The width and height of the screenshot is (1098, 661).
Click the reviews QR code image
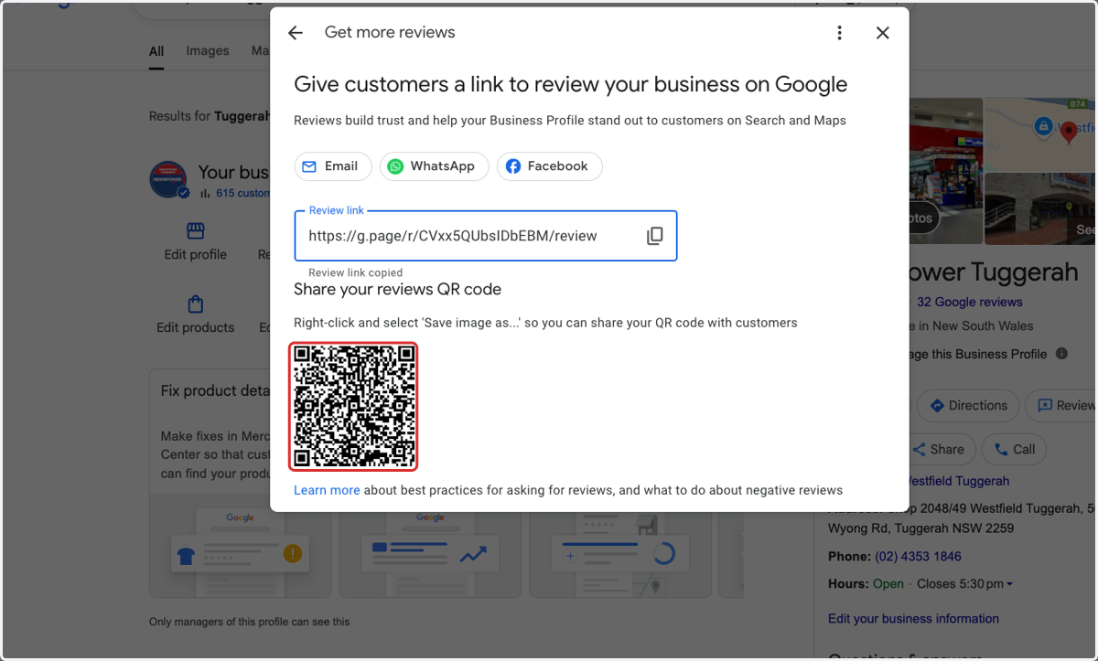[x=354, y=407]
